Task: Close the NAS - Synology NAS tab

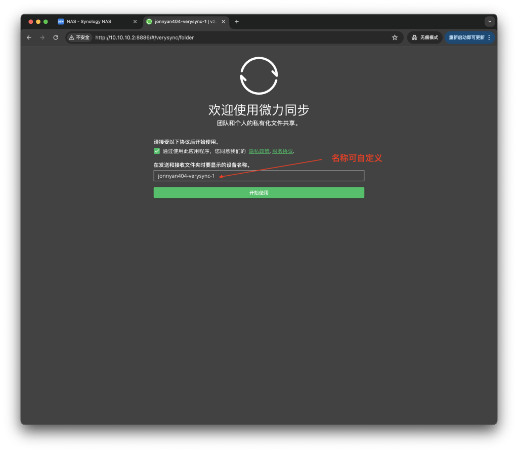Action: click(135, 21)
